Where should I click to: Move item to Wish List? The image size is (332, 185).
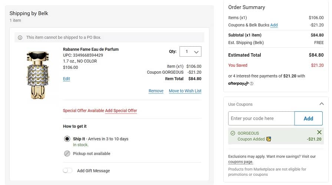click(185, 91)
